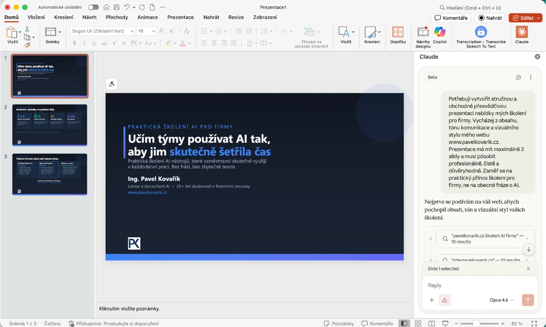Screen dimensions: 546x327
Task: Open the Opus 4.6 model selector
Action: point(501,300)
